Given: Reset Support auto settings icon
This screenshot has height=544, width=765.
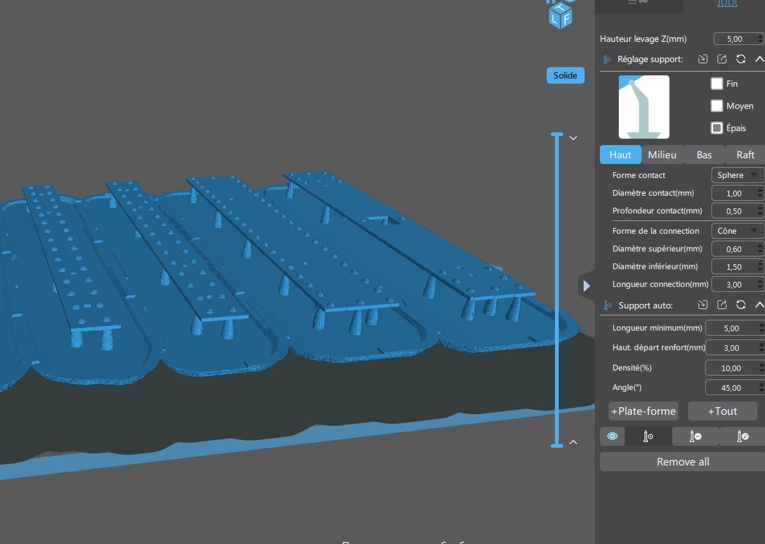Looking at the screenshot, I should (741, 305).
